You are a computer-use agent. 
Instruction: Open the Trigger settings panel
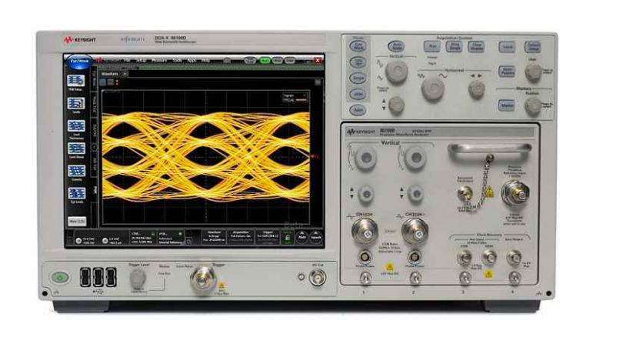(x=268, y=237)
